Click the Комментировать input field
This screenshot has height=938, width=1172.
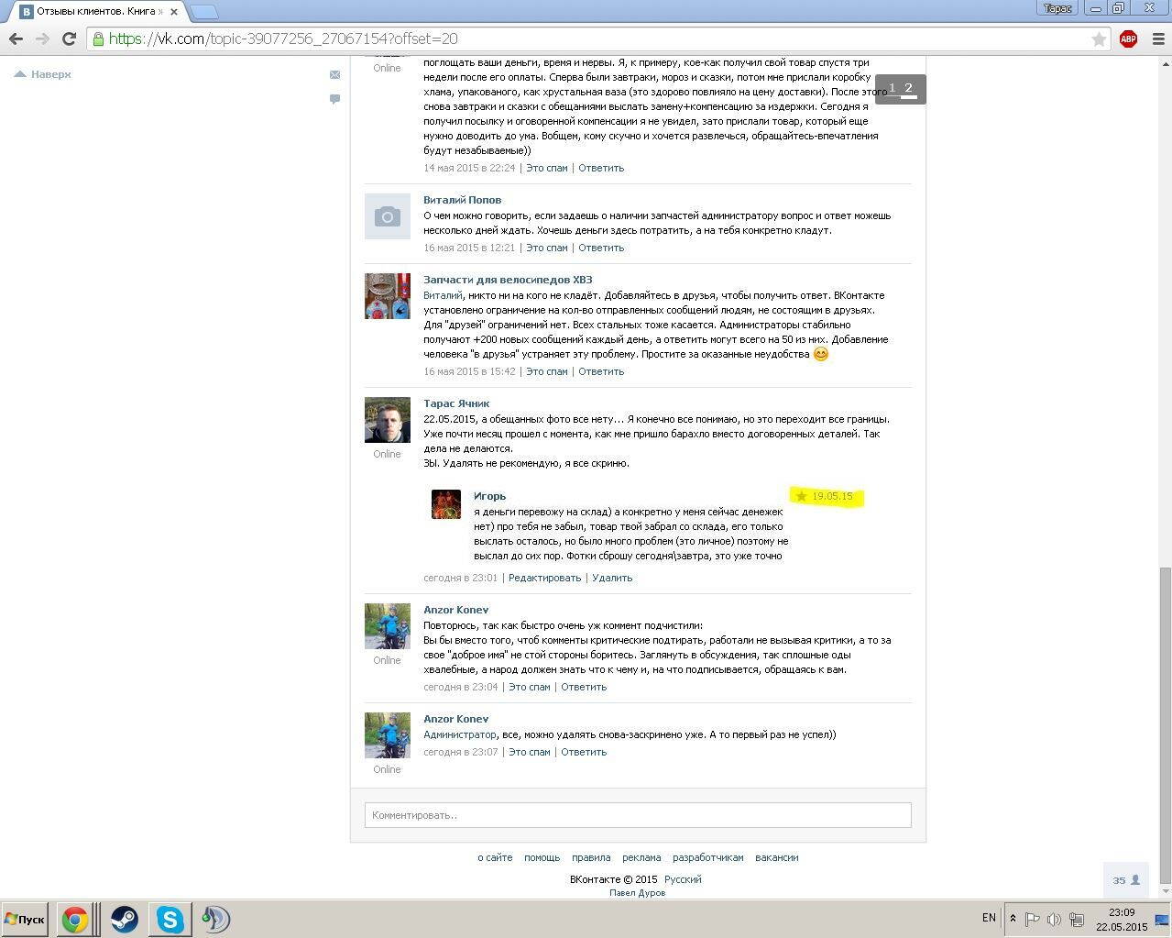637,815
